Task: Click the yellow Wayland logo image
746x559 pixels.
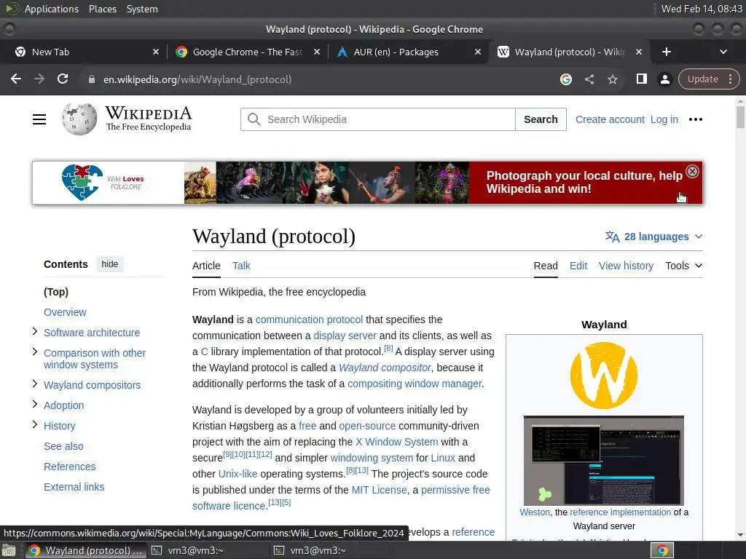Action: 604,375
